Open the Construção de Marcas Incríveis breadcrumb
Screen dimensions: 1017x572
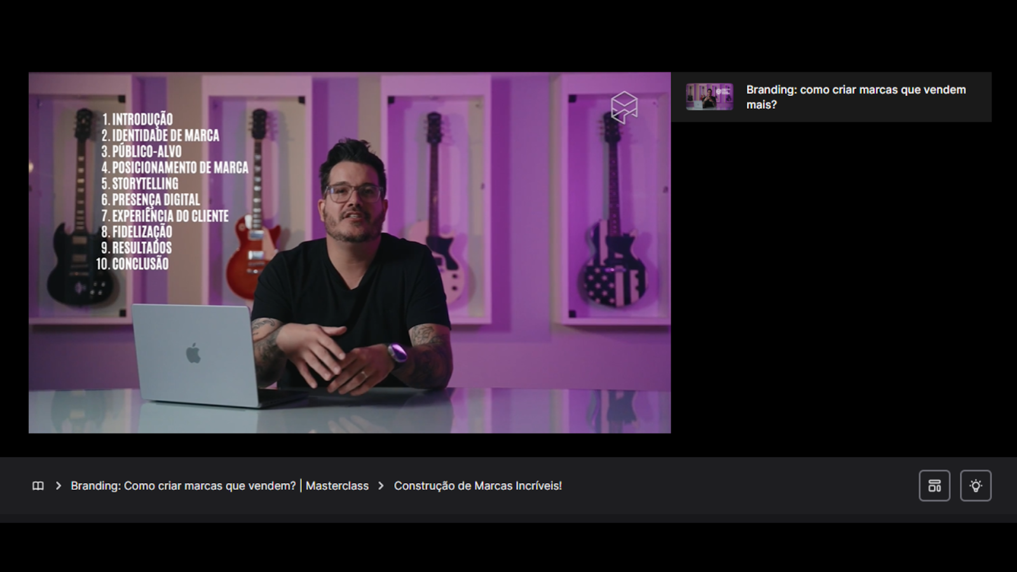click(x=478, y=486)
